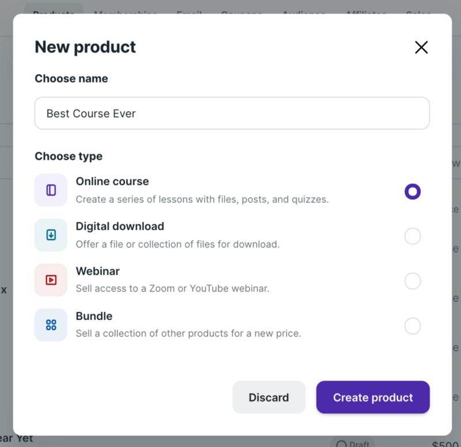Click the Online course title text
This screenshot has width=461, height=447.
112,181
